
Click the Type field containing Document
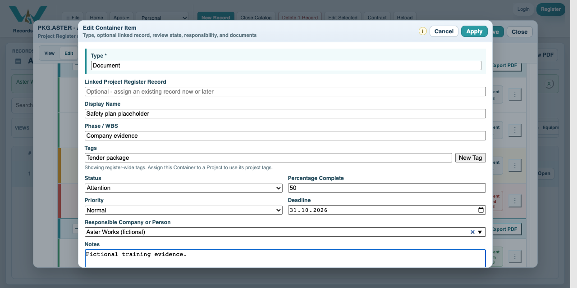(x=286, y=65)
